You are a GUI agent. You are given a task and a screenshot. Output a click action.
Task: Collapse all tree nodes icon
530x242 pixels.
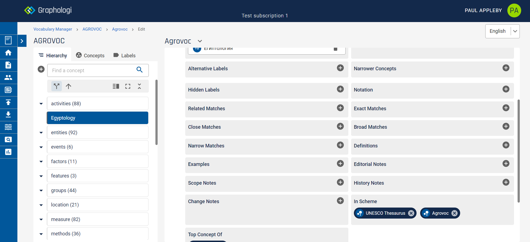139,86
